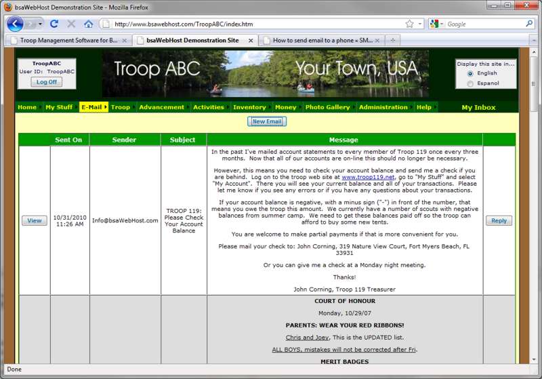
Task: Click sender Info@bsaWebHost.com cell
Action: [125, 220]
